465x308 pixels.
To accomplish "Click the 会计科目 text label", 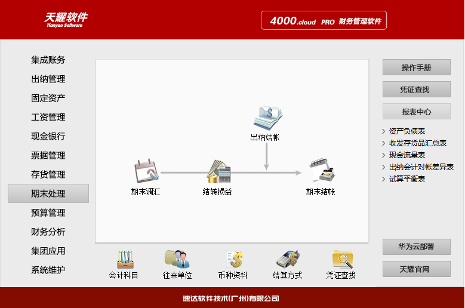I will [124, 275].
